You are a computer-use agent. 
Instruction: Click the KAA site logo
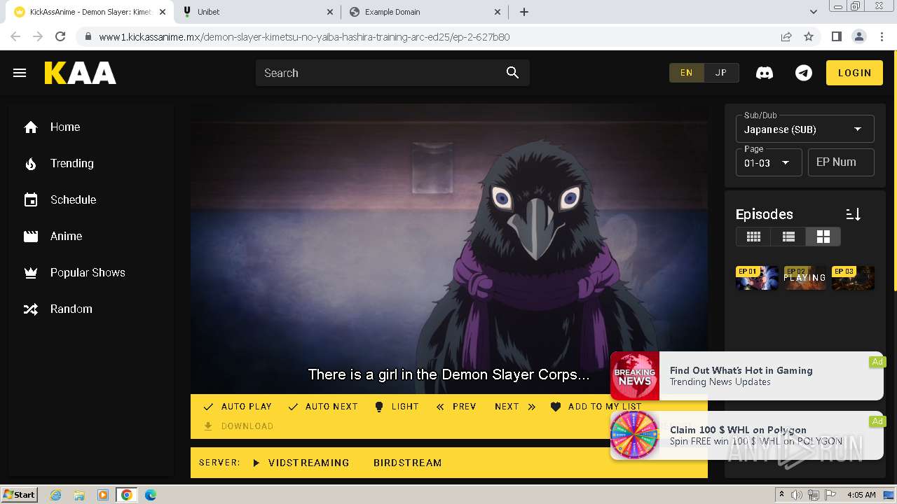coord(81,73)
